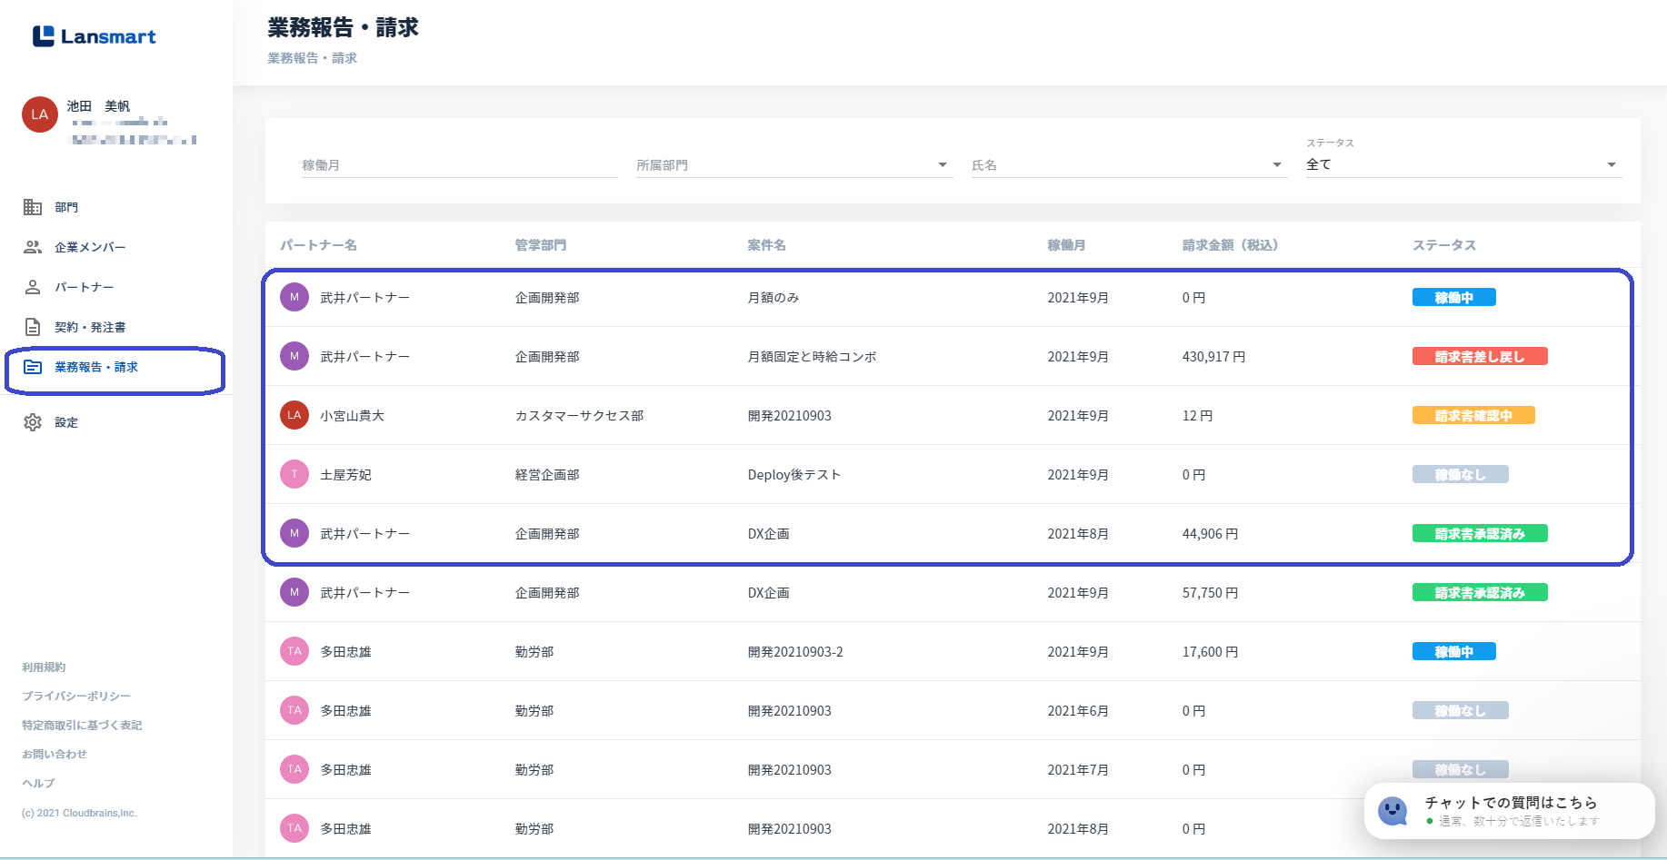
Task: Open the 月額固定と時給コンボ row
Action: (812, 357)
